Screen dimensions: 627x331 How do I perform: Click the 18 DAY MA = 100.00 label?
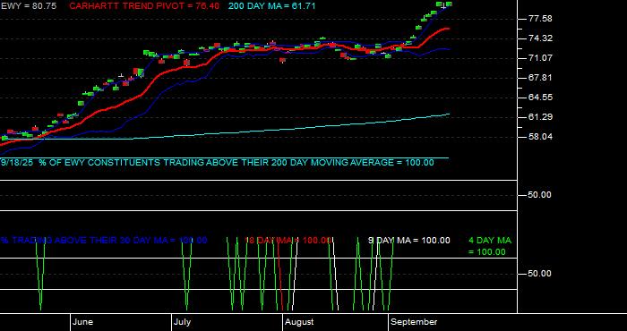pyautogui.click(x=288, y=240)
